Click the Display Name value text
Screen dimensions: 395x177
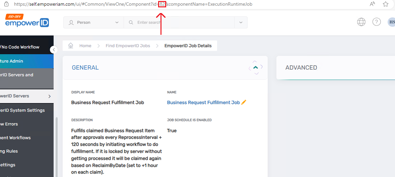(108, 103)
